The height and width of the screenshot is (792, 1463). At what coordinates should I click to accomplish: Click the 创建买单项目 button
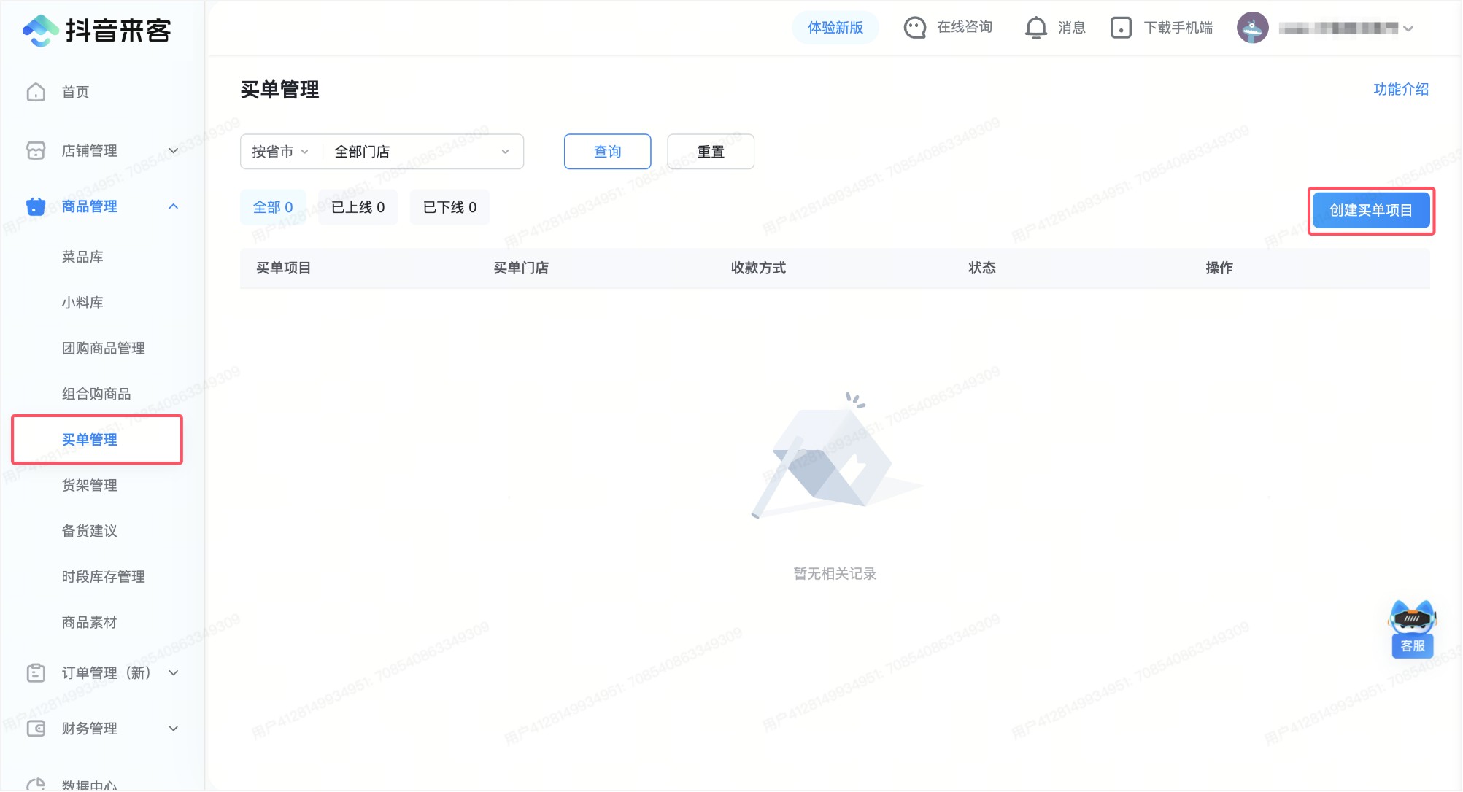point(1371,210)
